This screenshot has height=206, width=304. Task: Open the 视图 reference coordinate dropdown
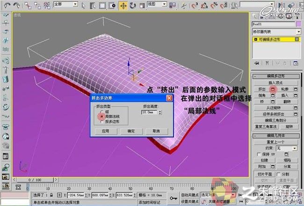(165, 4)
